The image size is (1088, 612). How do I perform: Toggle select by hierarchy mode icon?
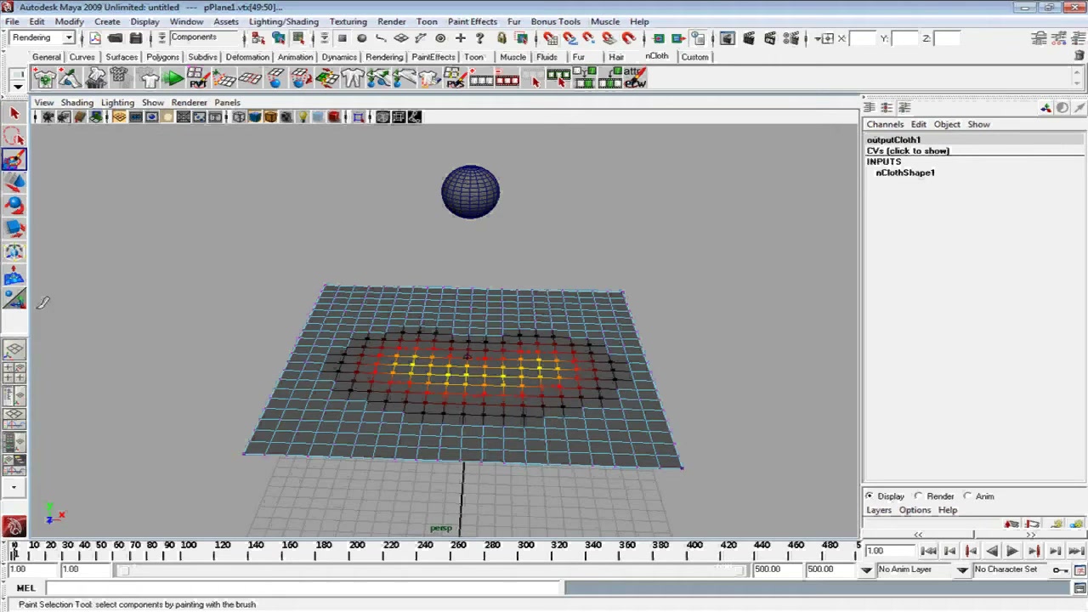(258, 38)
